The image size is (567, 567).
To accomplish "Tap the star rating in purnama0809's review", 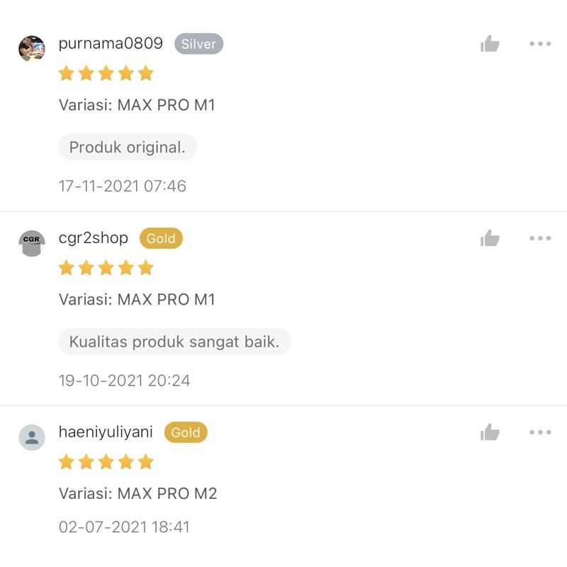I will [106, 74].
